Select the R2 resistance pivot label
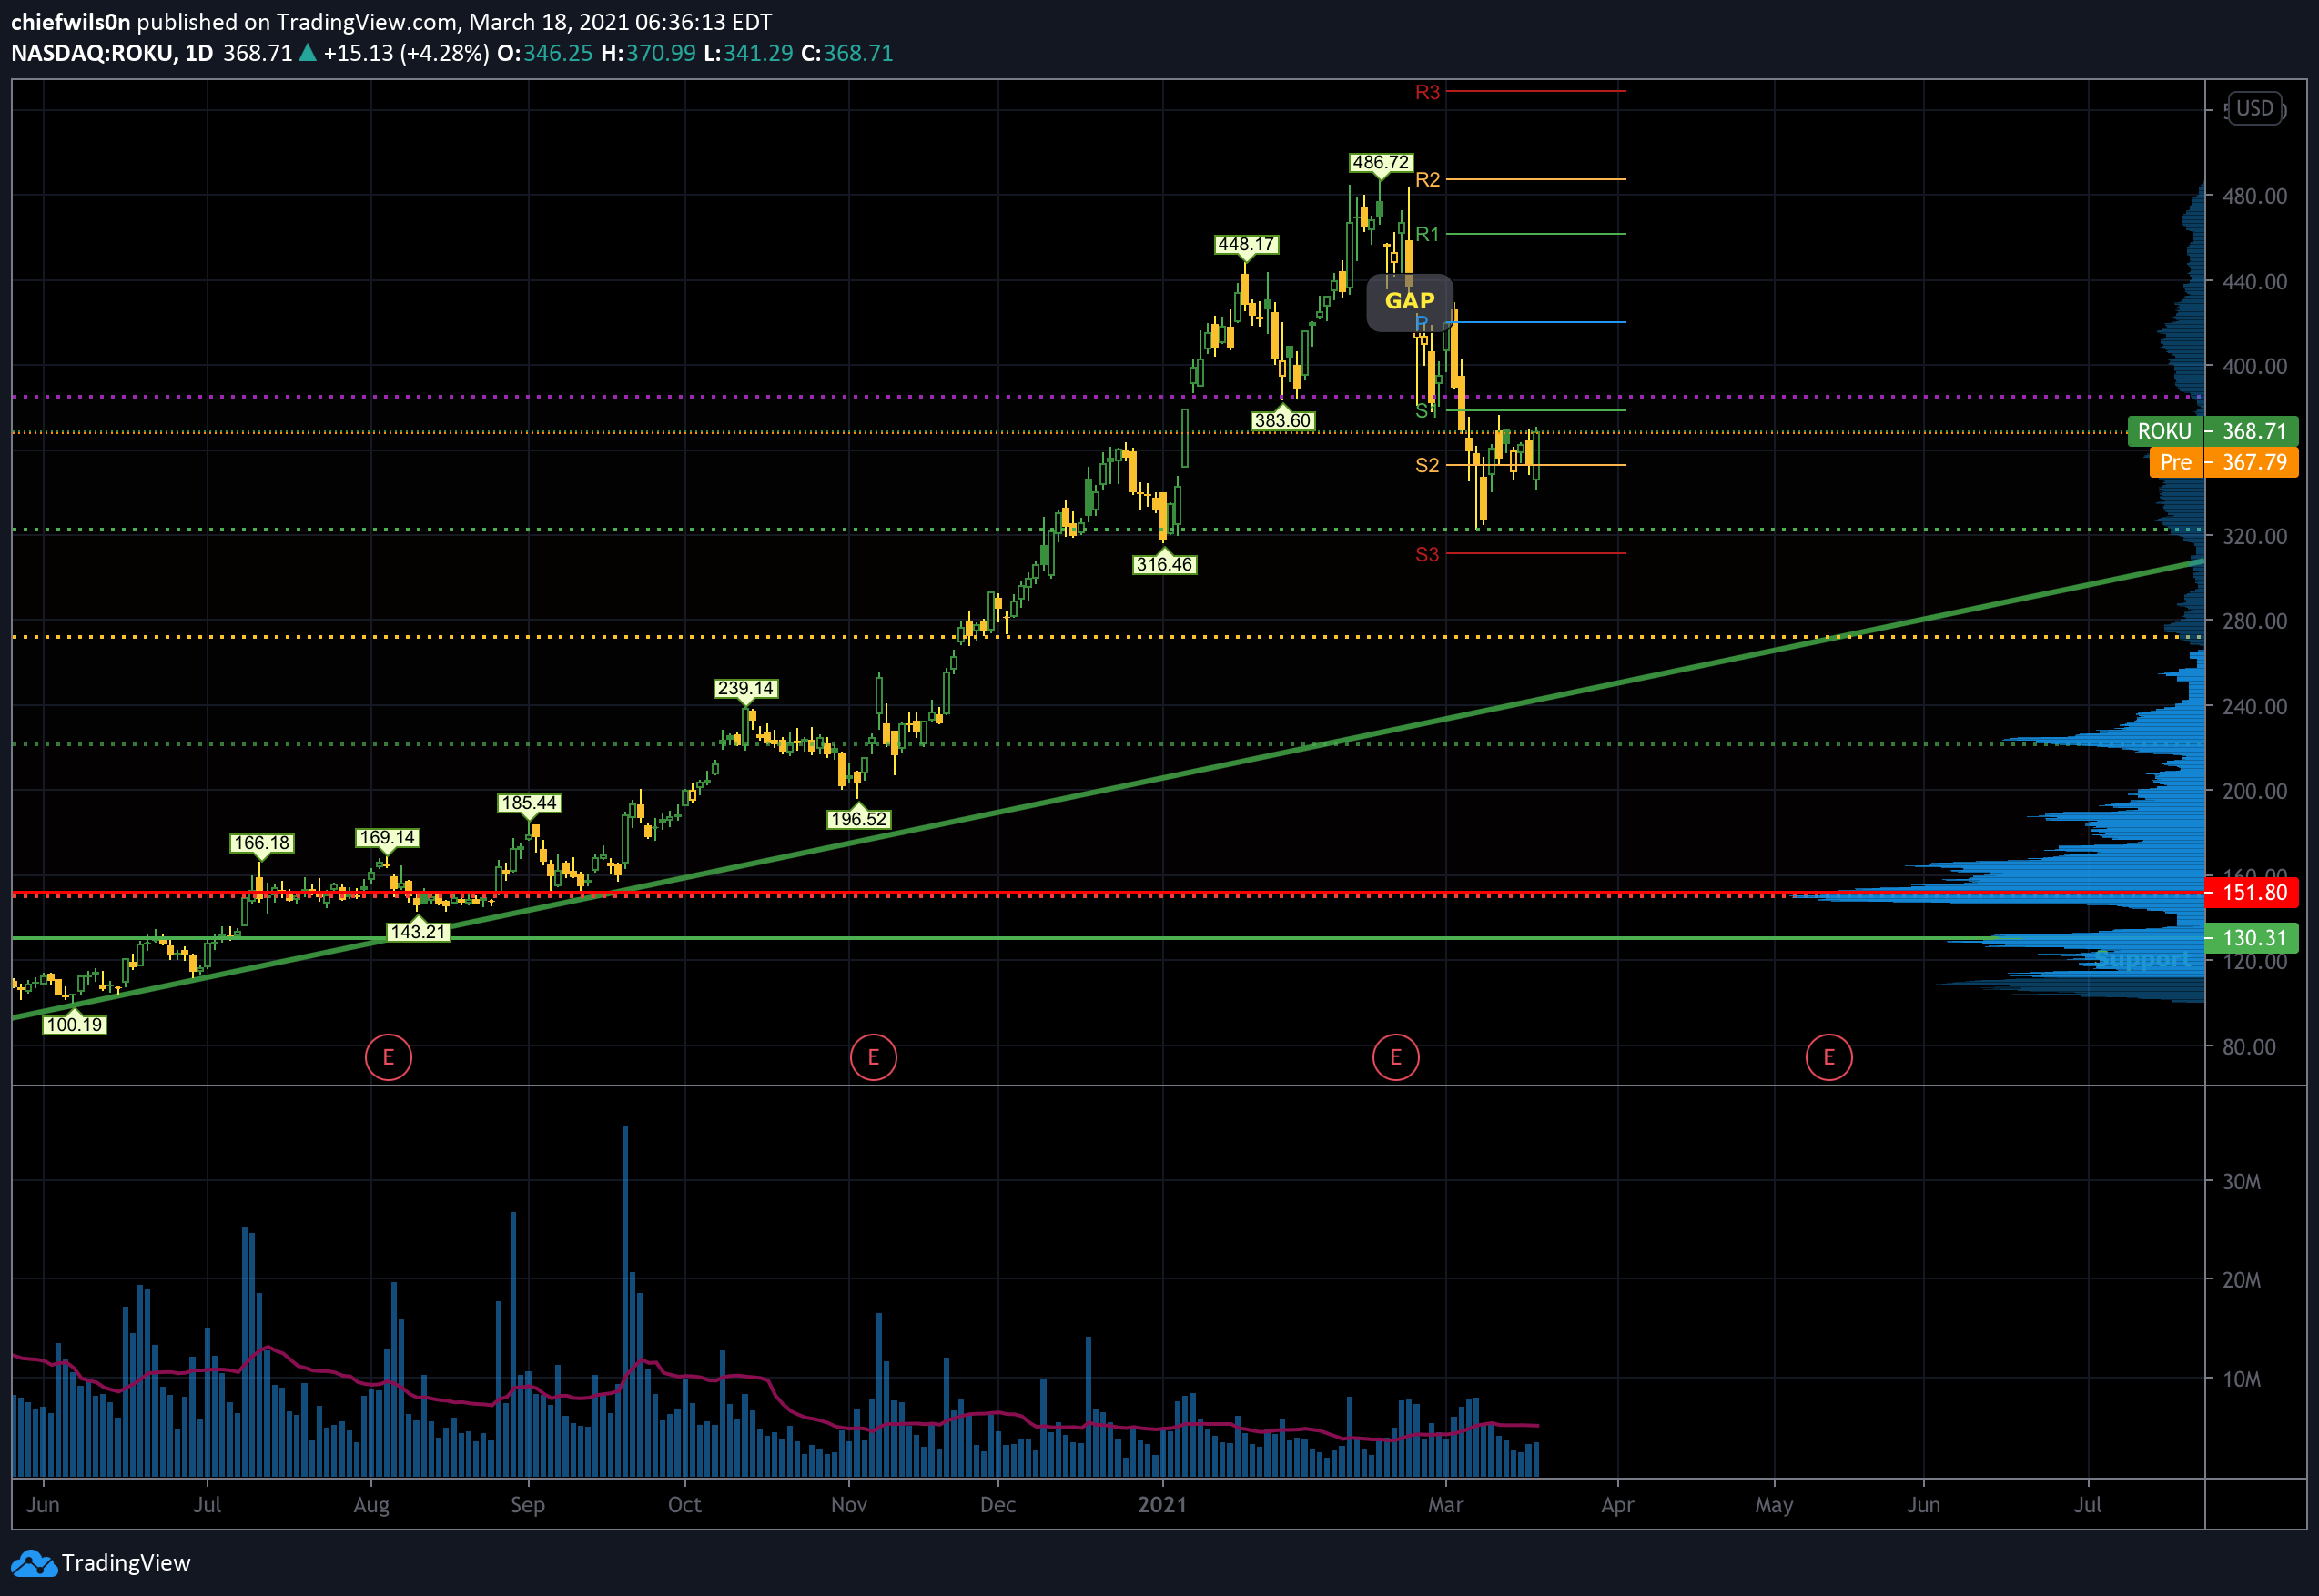This screenshot has height=1596, width=2319. click(x=1427, y=179)
